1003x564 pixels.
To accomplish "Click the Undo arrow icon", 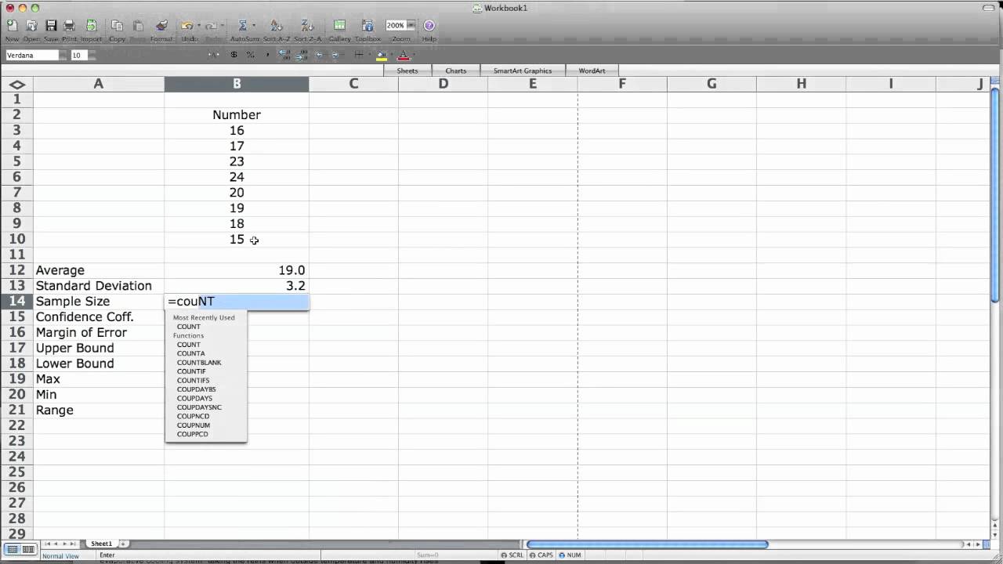I will [186, 26].
